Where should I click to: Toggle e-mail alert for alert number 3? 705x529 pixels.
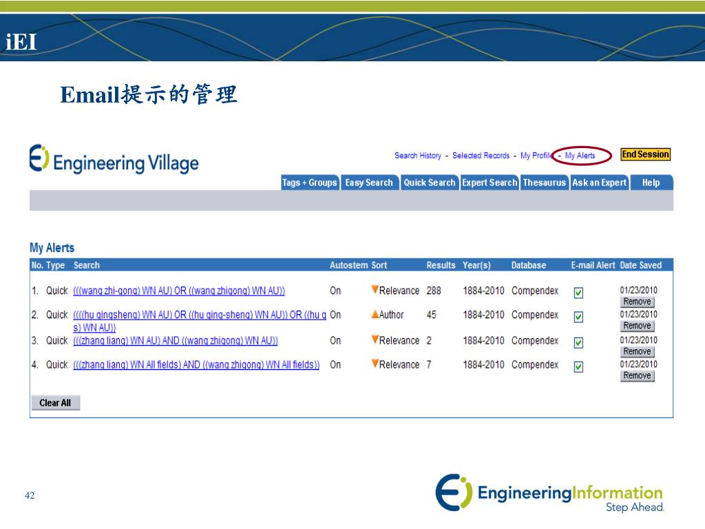[578, 343]
